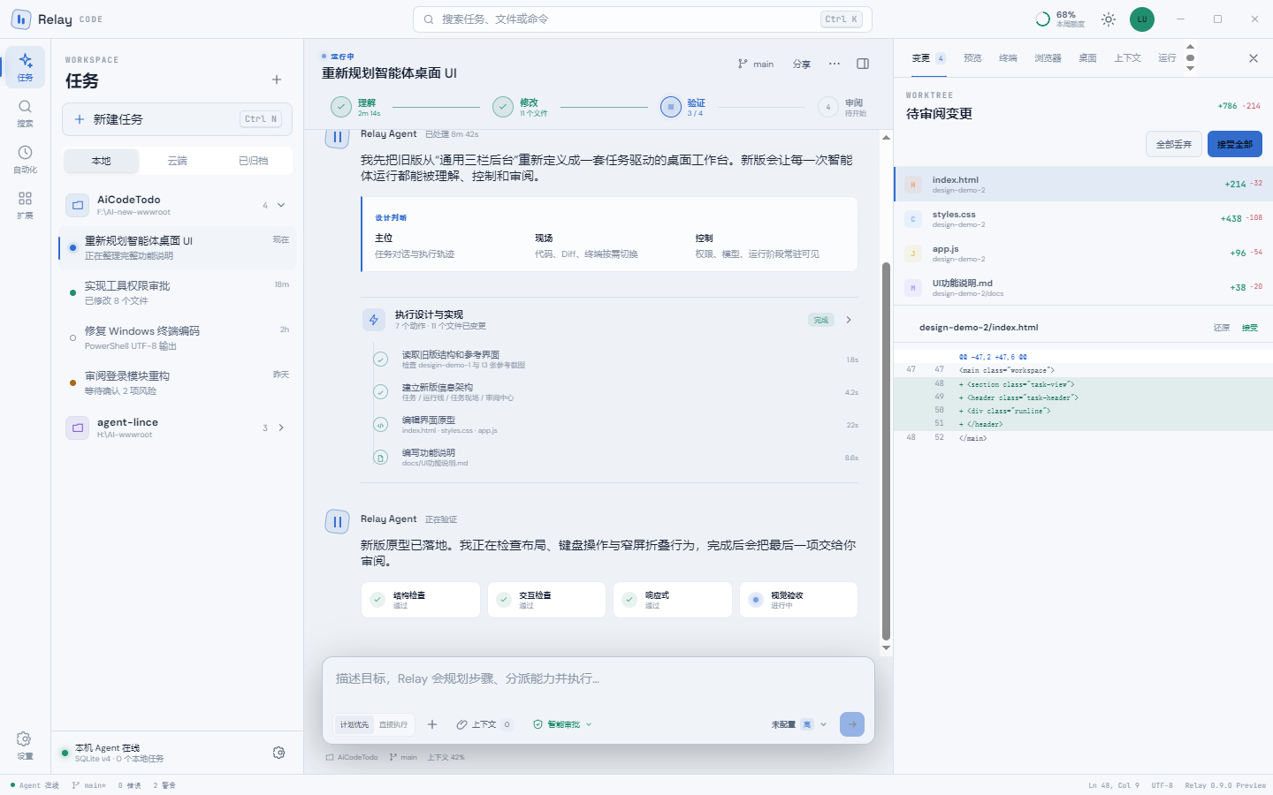
Task: Click tab overflow up arrow
Action: point(1190,47)
